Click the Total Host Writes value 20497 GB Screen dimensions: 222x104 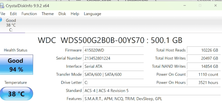pos(204,58)
